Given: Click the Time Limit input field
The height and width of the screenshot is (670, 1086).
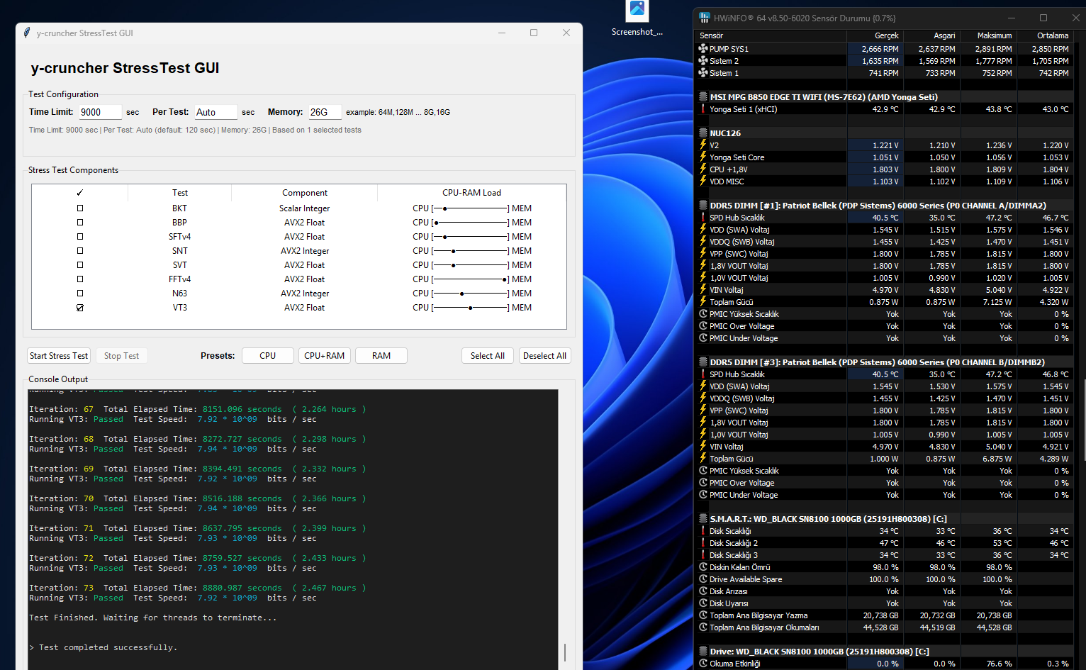Looking at the screenshot, I should click(100, 112).
